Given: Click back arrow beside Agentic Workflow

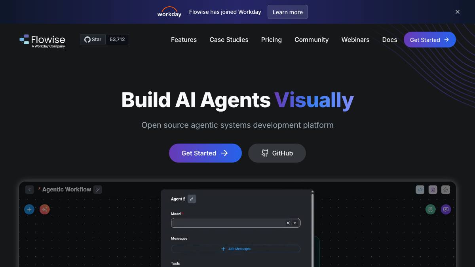Looking at the screenshot, I should 29,189.
